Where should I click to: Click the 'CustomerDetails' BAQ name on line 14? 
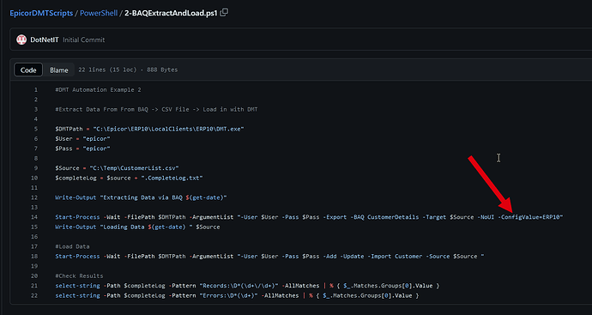point(393,217)
